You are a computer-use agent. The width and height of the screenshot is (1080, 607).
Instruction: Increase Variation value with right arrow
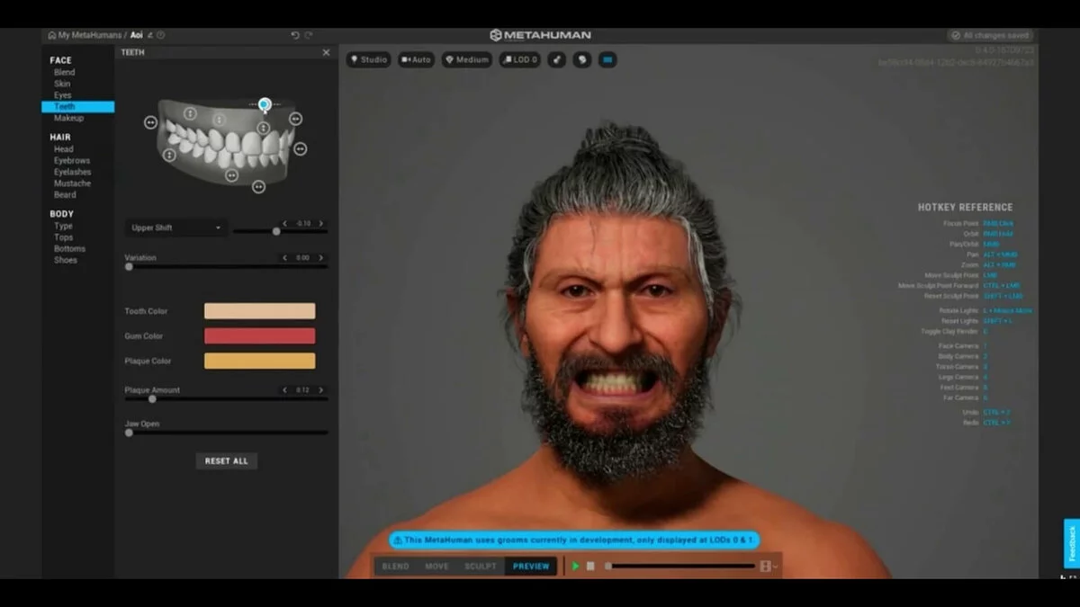pyautogui.click(x=321, y=257)
